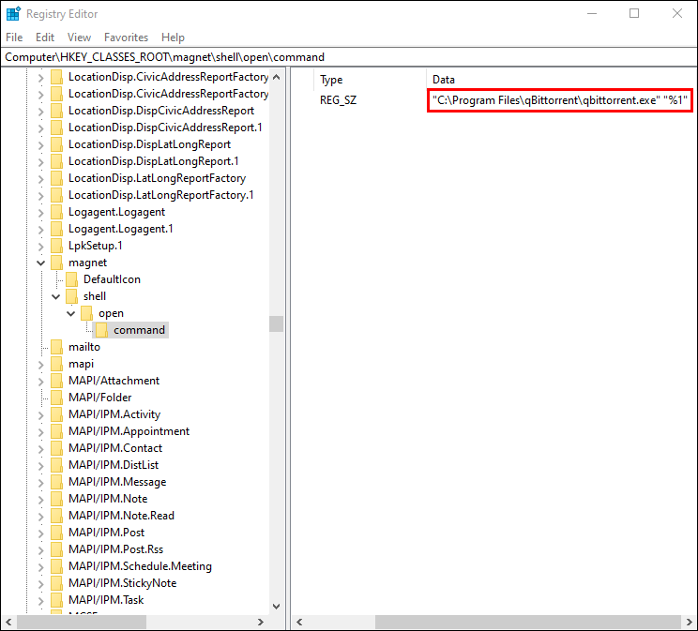Open the Edit menu
The height and width of the screenshot is (631, 698).
(x=45, y=38)
